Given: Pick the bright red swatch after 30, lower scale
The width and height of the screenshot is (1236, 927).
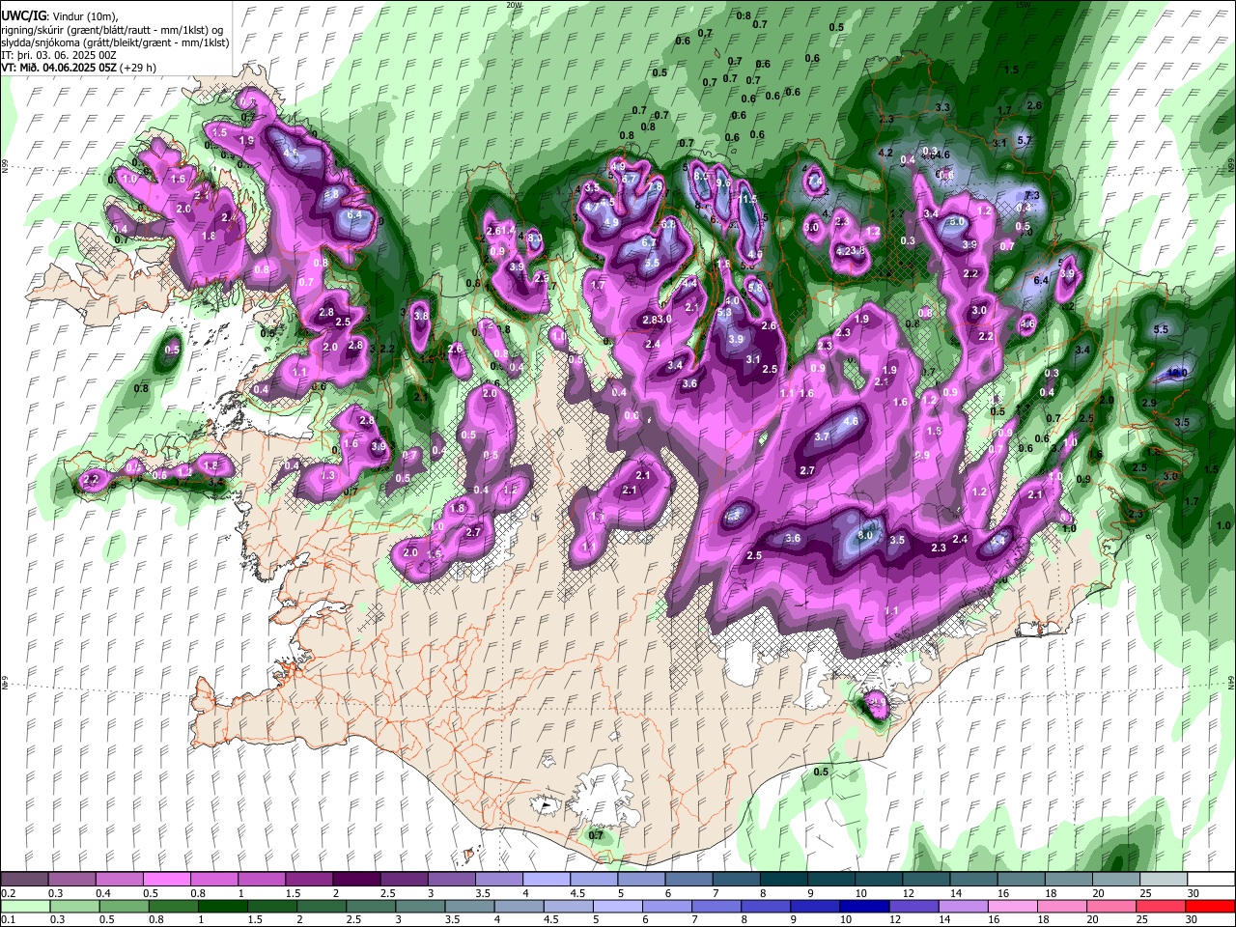Looking at the screenshot, I should tap(1210, 906).
